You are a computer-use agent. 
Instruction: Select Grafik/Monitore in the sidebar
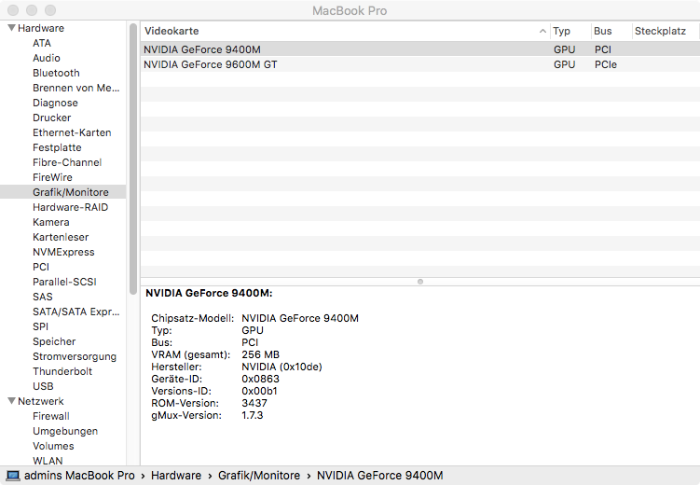[x=63, y=192]
